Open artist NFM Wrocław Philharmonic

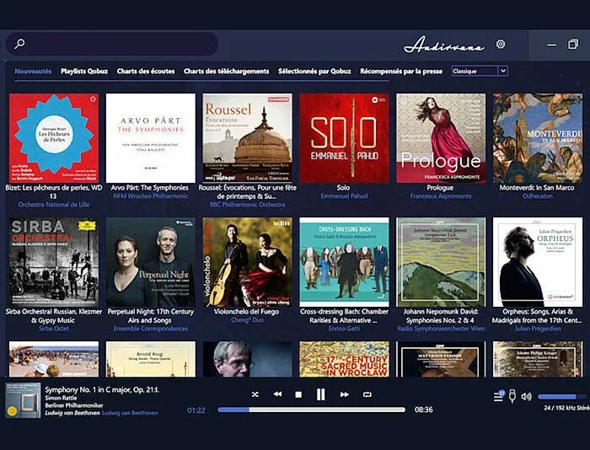pos(151,196)
